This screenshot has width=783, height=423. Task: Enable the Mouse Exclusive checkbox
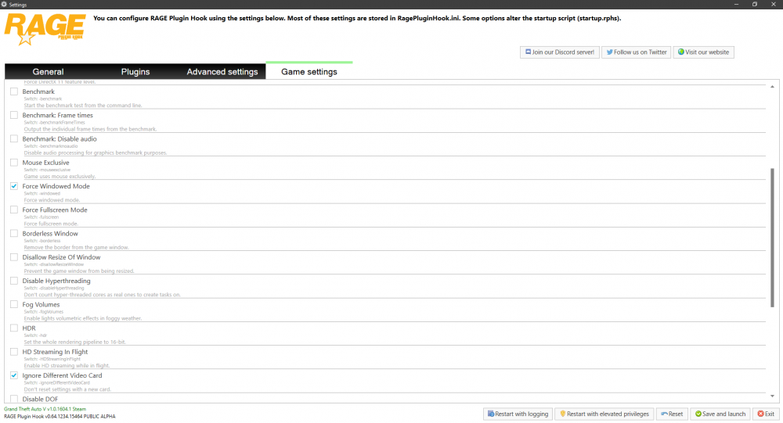coord(14,163)
